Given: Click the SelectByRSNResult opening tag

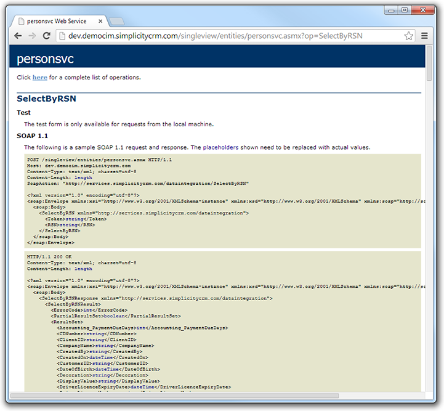Looking at the screenshot, I should 73,304.
